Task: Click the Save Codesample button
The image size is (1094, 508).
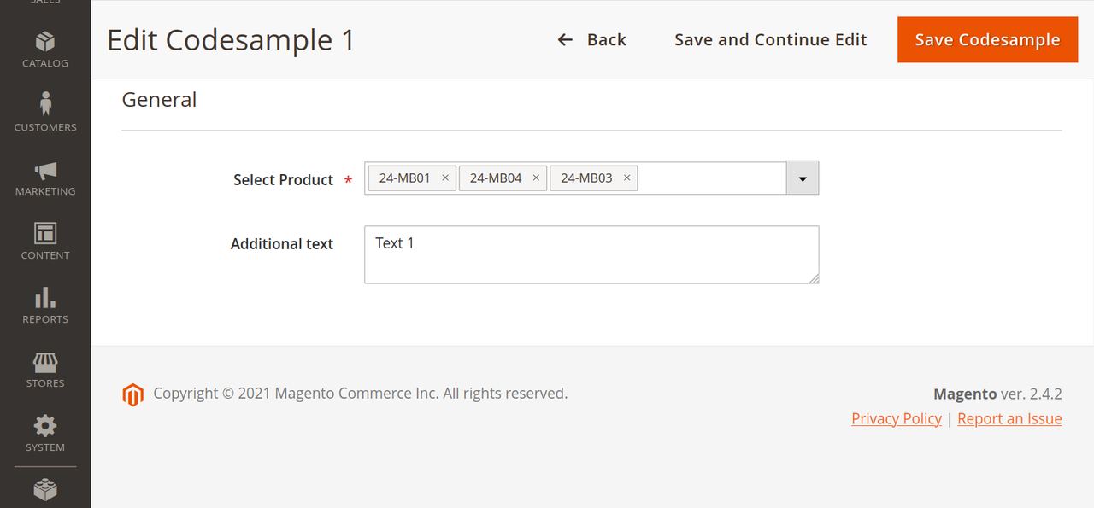Action: (987, 40)
